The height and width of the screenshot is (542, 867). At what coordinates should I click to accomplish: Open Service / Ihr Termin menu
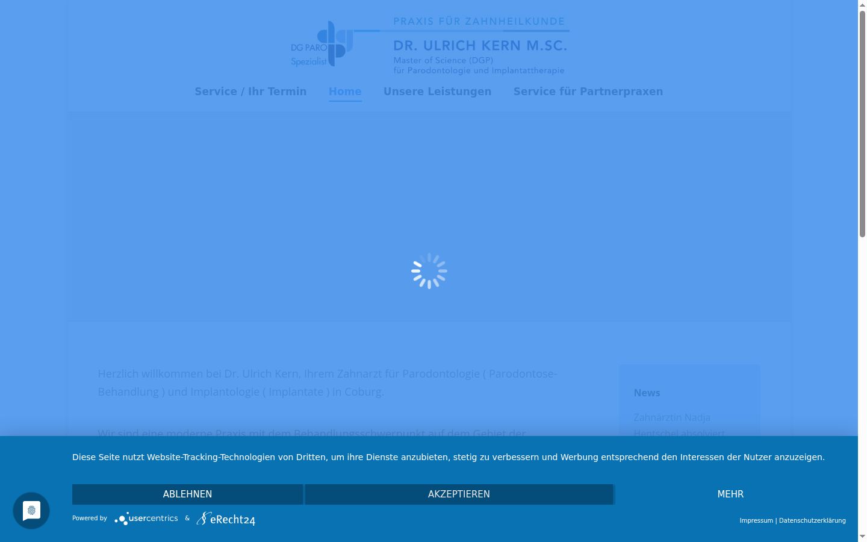[250, 92]
